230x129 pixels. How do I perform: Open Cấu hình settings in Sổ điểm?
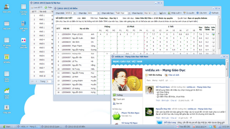tap(201, 13)
